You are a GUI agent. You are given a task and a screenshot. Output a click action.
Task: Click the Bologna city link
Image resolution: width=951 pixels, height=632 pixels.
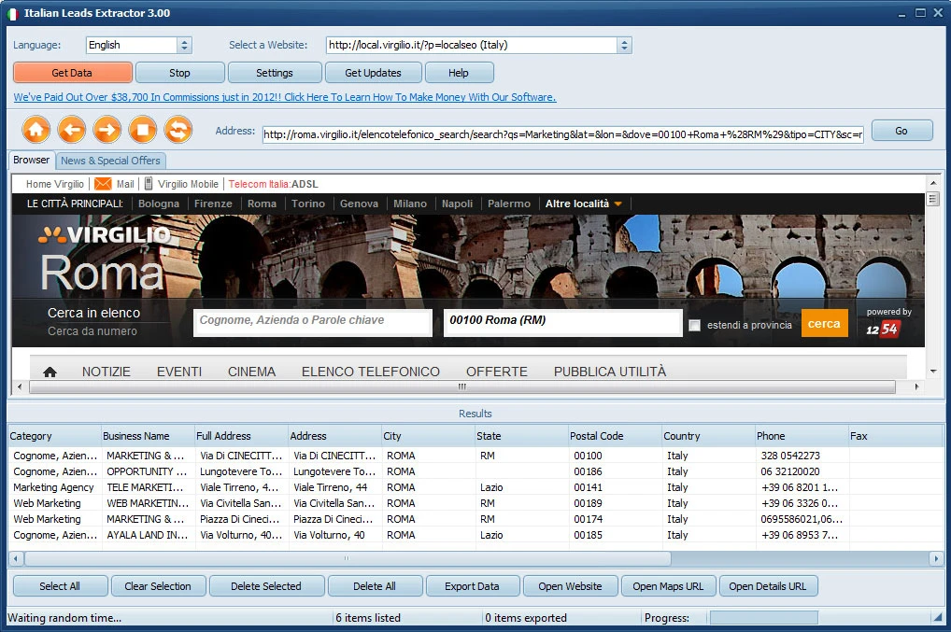coord(158,204)
